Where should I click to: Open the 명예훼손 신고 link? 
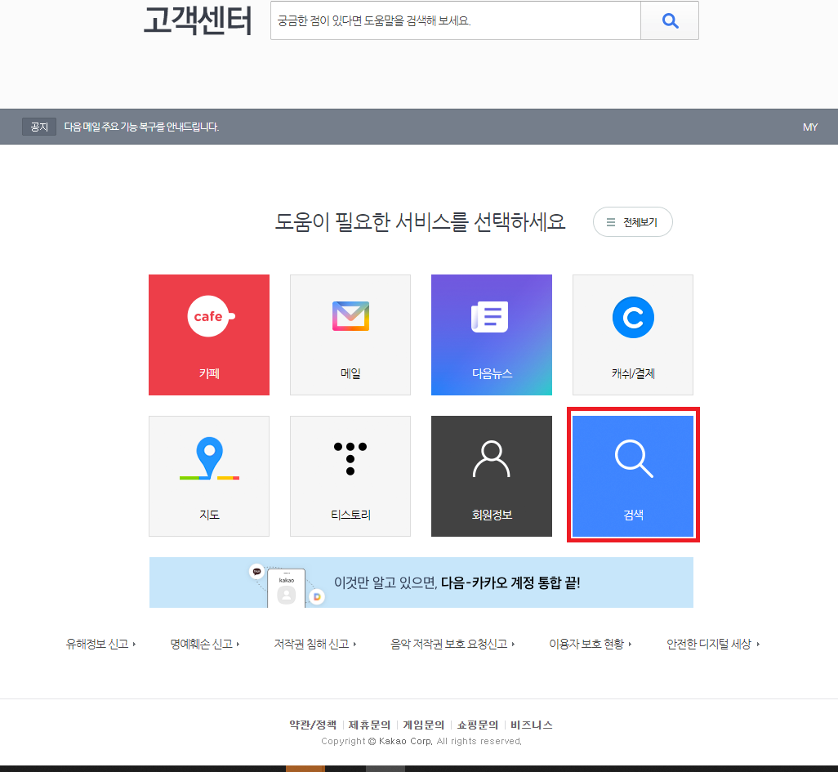coord(205,644)
